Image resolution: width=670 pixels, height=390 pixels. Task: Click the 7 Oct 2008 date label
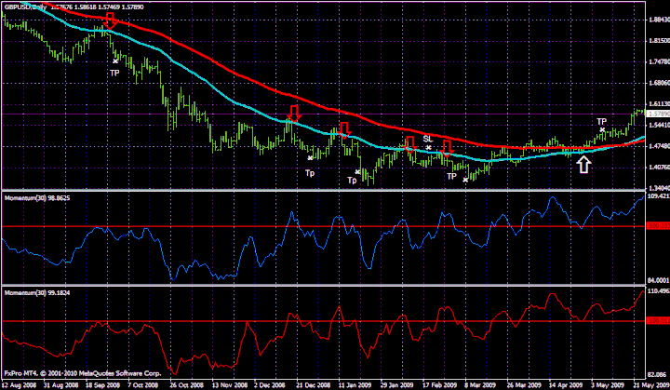click(142, 385)
